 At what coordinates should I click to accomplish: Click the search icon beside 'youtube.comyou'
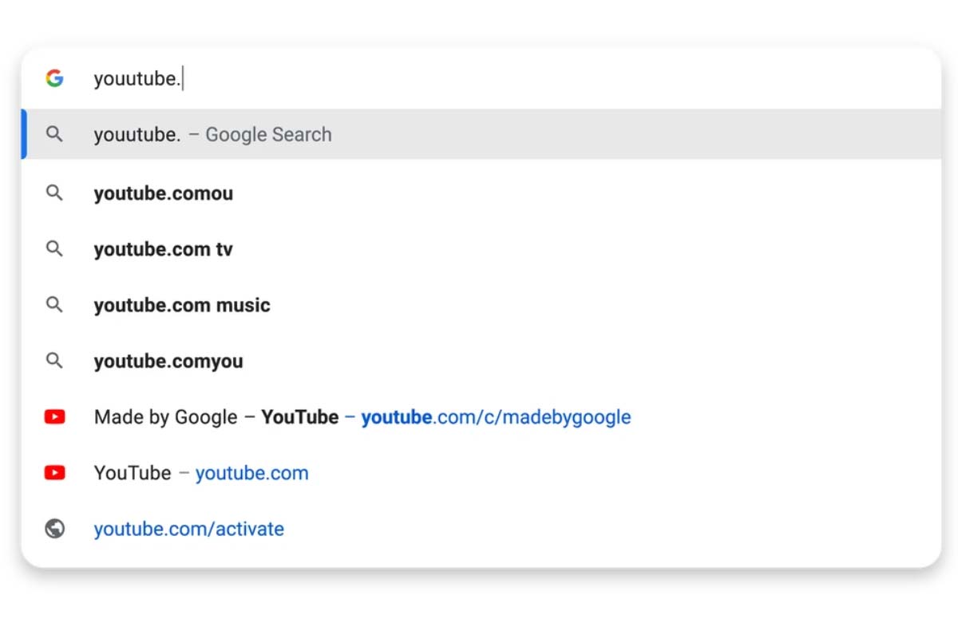click(54, 361)
